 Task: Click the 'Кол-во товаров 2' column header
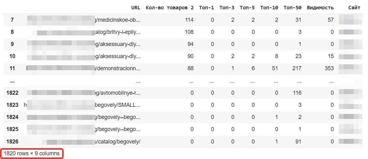point(170,7)
